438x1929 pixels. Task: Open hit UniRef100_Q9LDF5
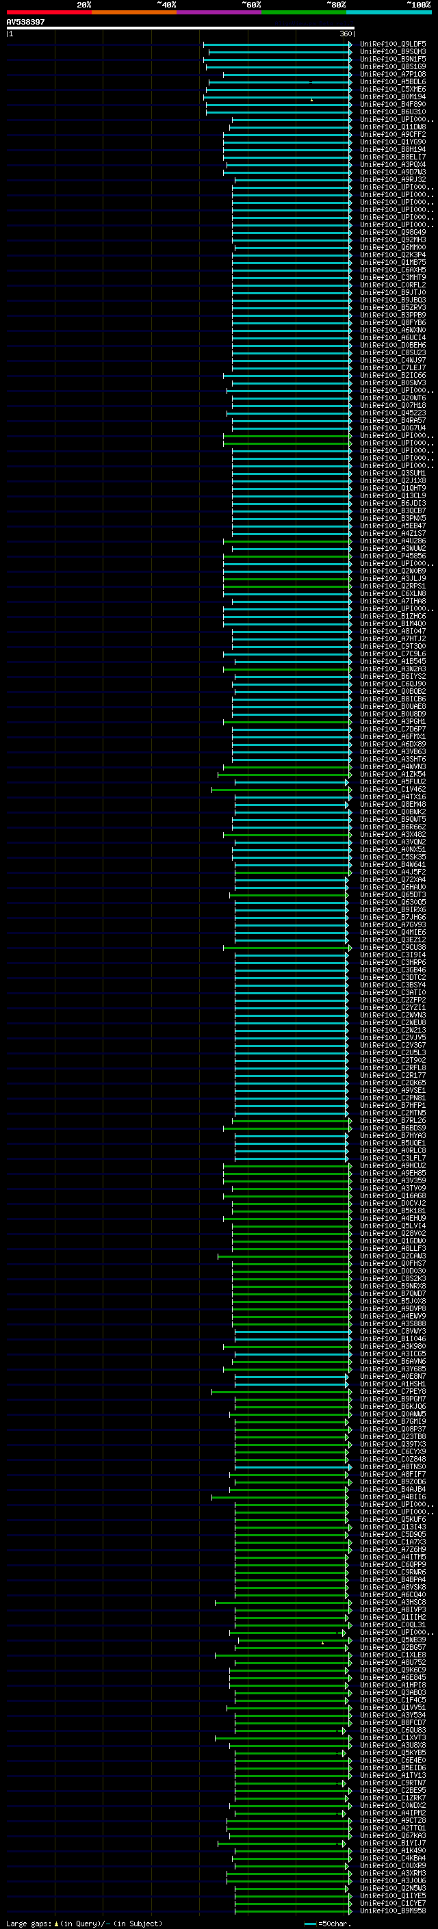pos(392,44)
